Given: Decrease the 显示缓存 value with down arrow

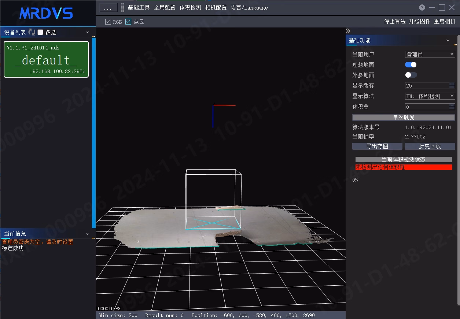Looking at the screenshot, I should tap(452, 87).
